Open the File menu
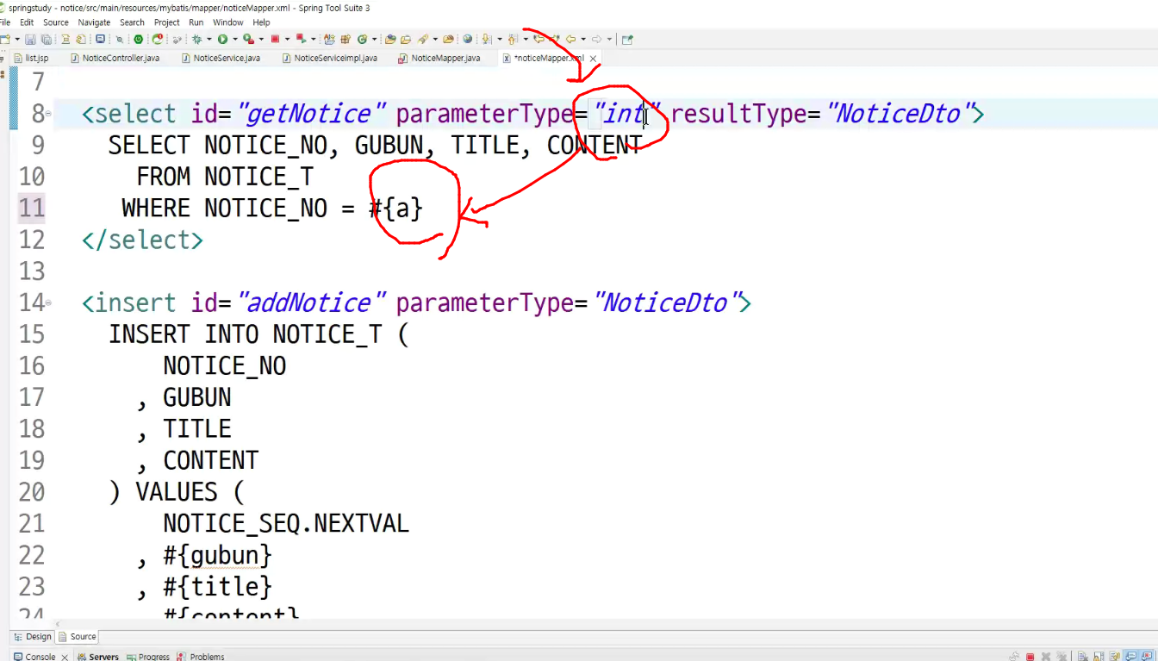This screenshot has height=661, width=1158. click(x=4, y=22)
